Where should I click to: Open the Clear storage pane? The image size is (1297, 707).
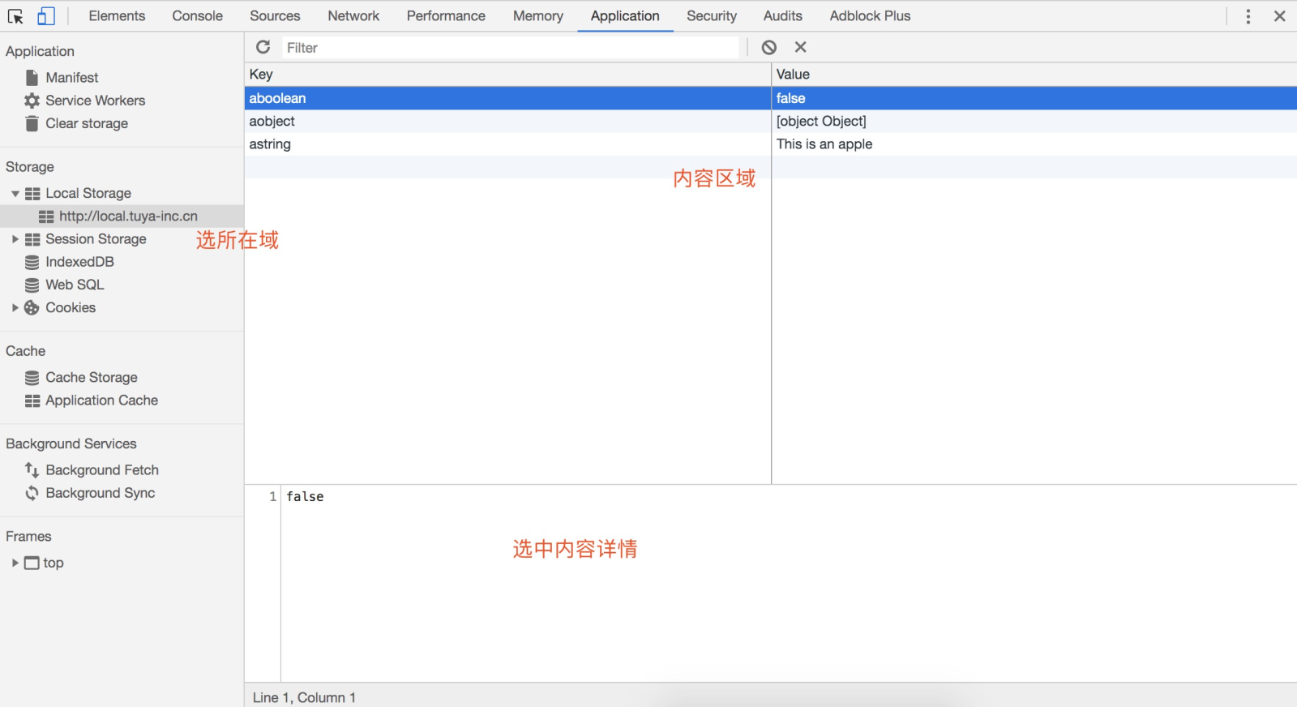(x=87, y=123)
